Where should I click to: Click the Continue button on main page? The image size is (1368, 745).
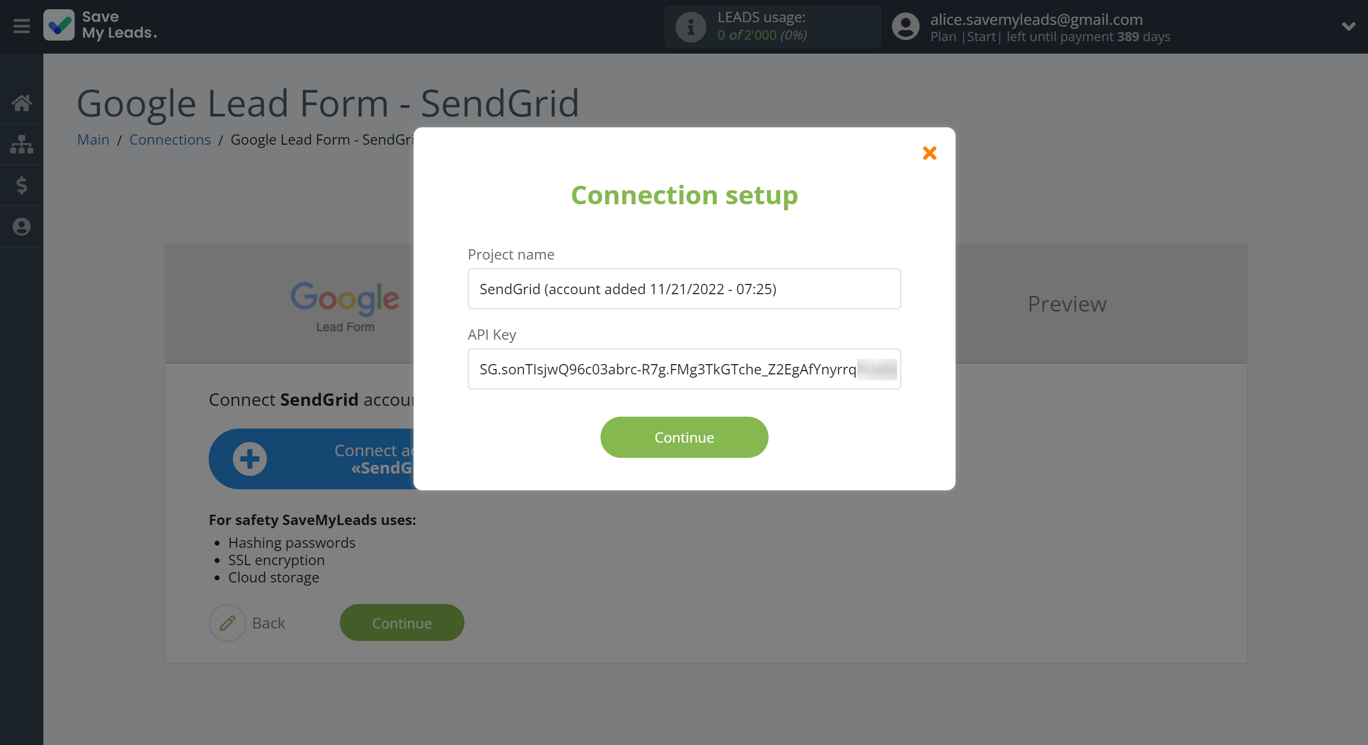[401, 622]
